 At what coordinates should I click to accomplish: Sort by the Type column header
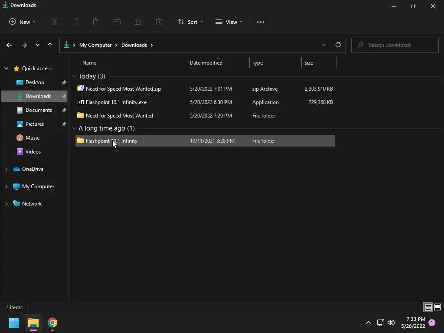[258, 63]
